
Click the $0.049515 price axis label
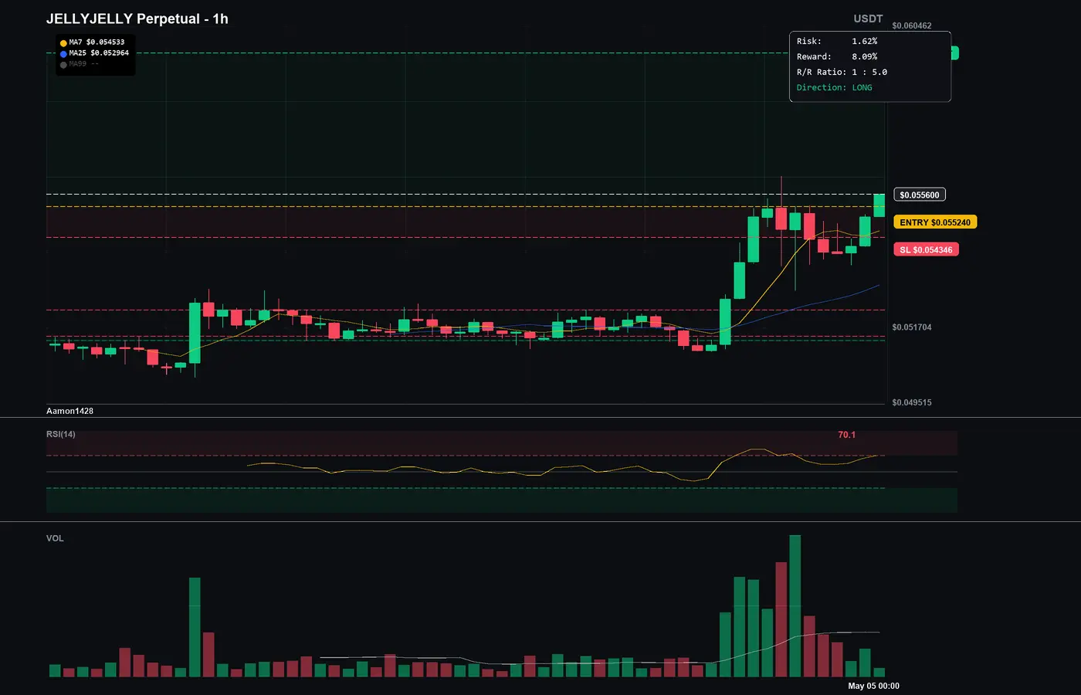click(x=912, y=402)
